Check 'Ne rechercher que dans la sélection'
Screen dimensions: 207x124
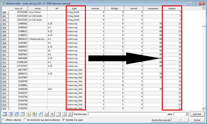coord(25,120)
